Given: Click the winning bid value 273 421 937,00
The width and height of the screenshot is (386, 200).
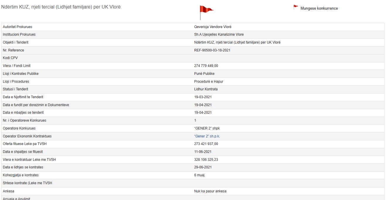Looking at the screenshot, I should point(206,144).
